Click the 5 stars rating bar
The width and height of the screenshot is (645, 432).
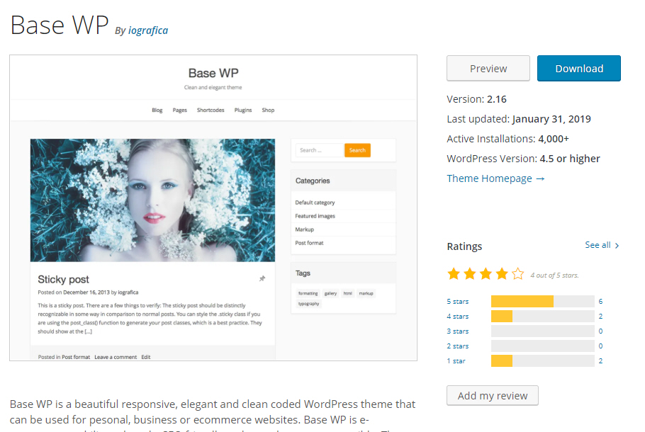(542, 301)
